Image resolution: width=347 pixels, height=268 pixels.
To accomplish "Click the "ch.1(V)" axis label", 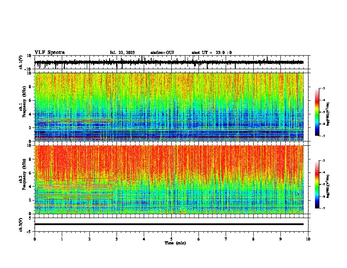I will click(21, 62).
